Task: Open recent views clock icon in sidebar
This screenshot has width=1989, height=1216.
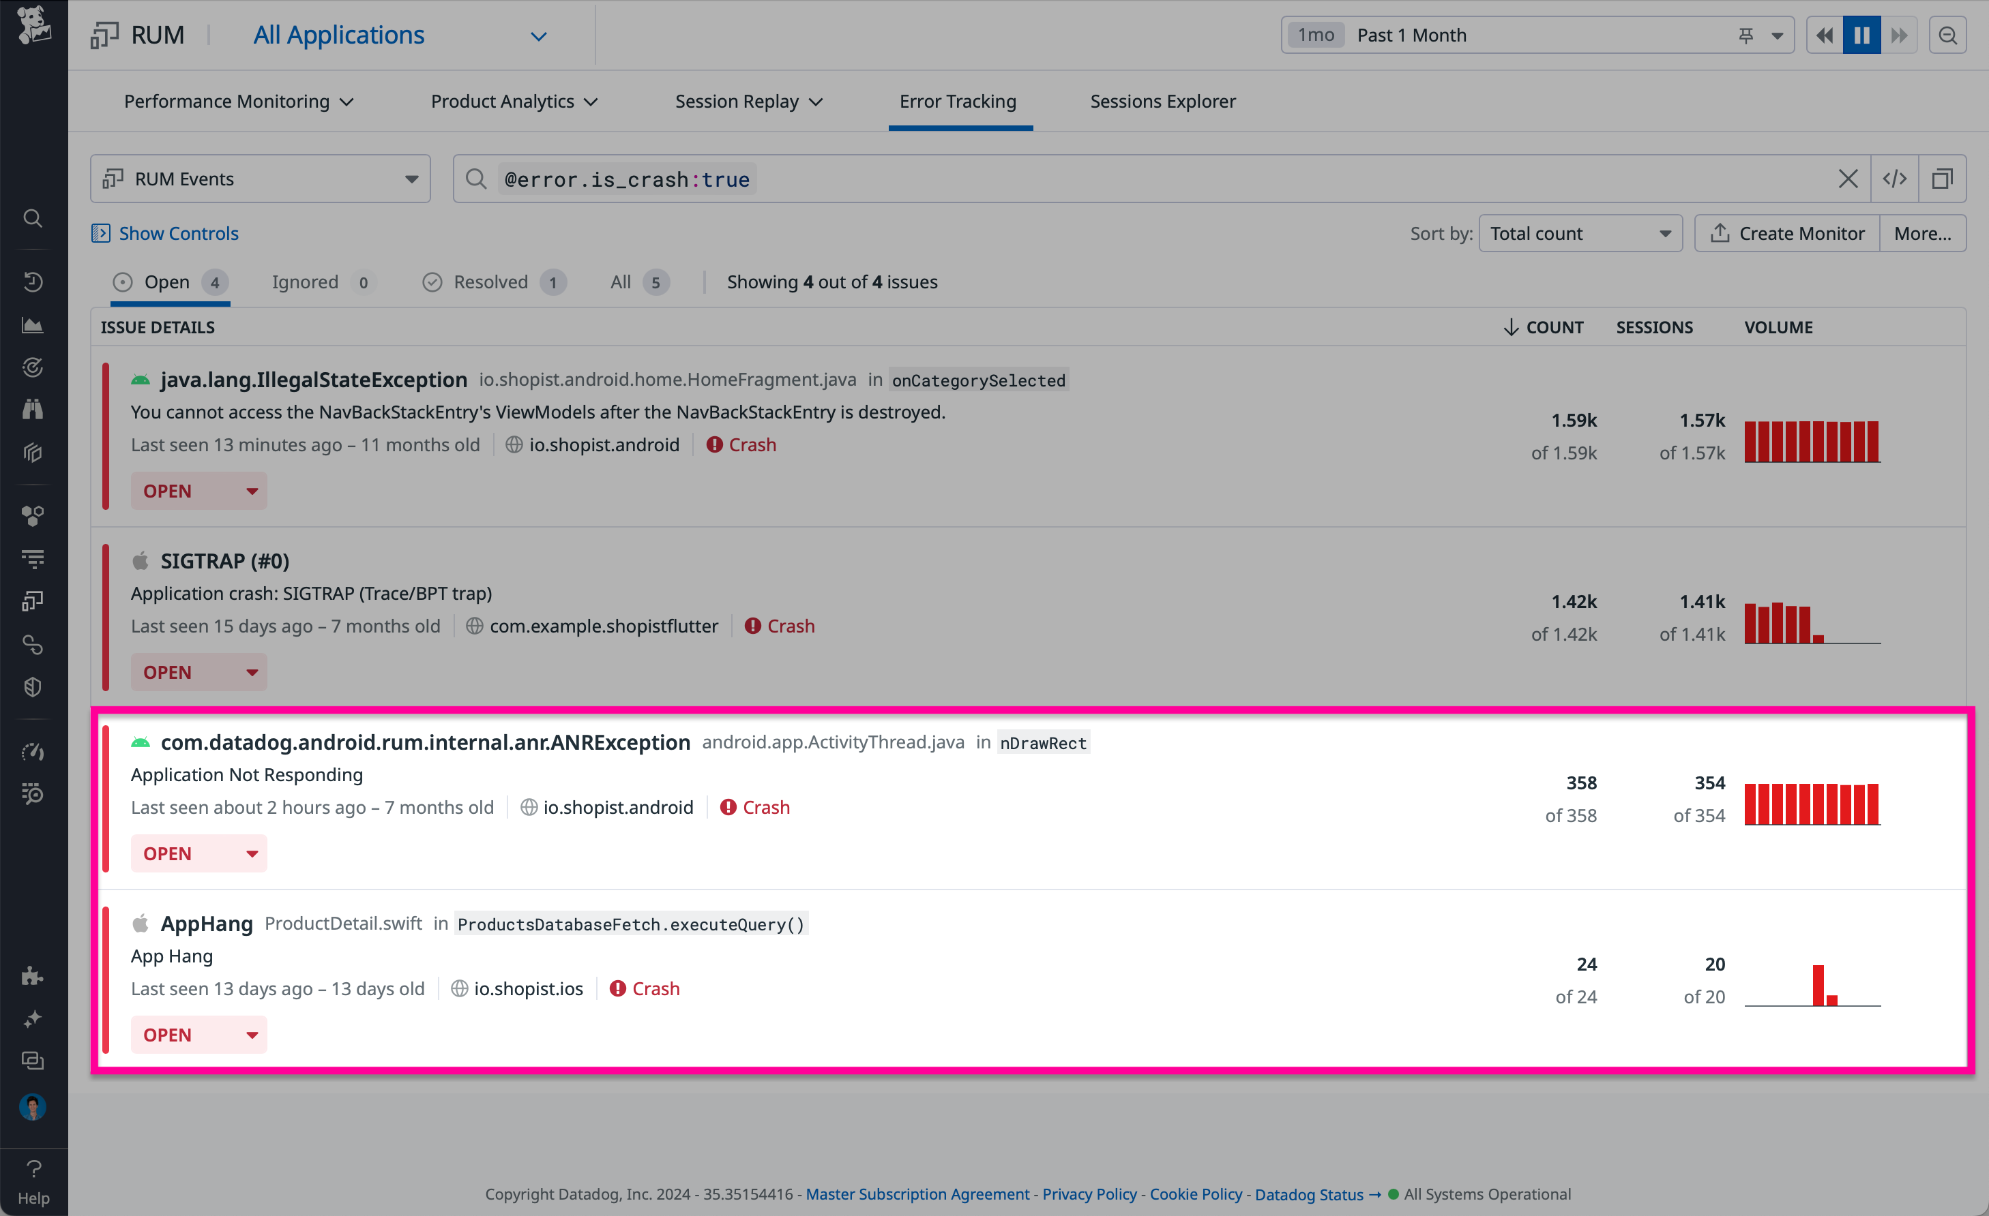Action: pyautogui.click(x=32, y=281)
